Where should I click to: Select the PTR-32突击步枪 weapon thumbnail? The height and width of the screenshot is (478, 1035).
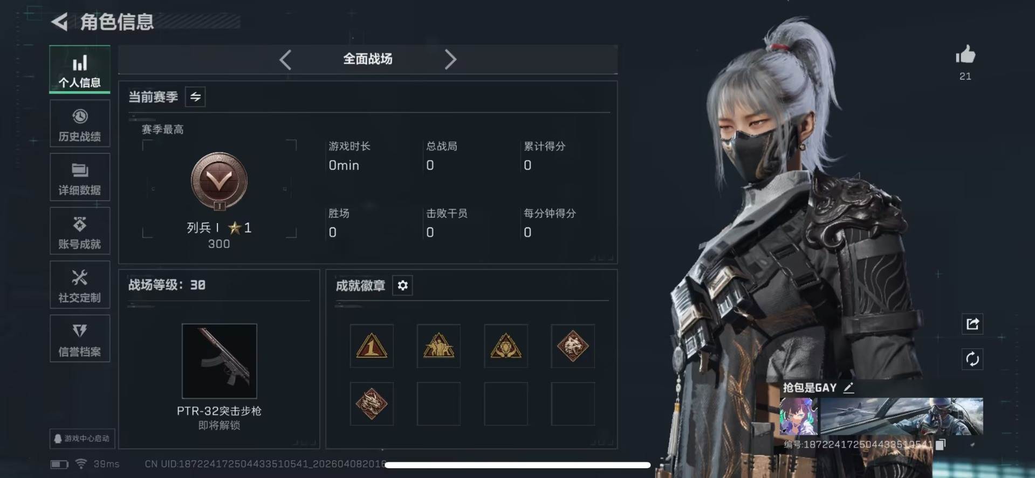220,361
